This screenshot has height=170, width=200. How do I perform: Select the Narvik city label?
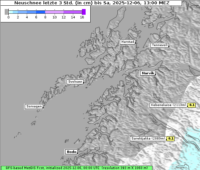pos(148,73)
